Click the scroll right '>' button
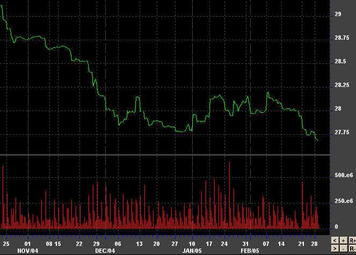This screenshot has height=255, width=356. coord(335,249)
